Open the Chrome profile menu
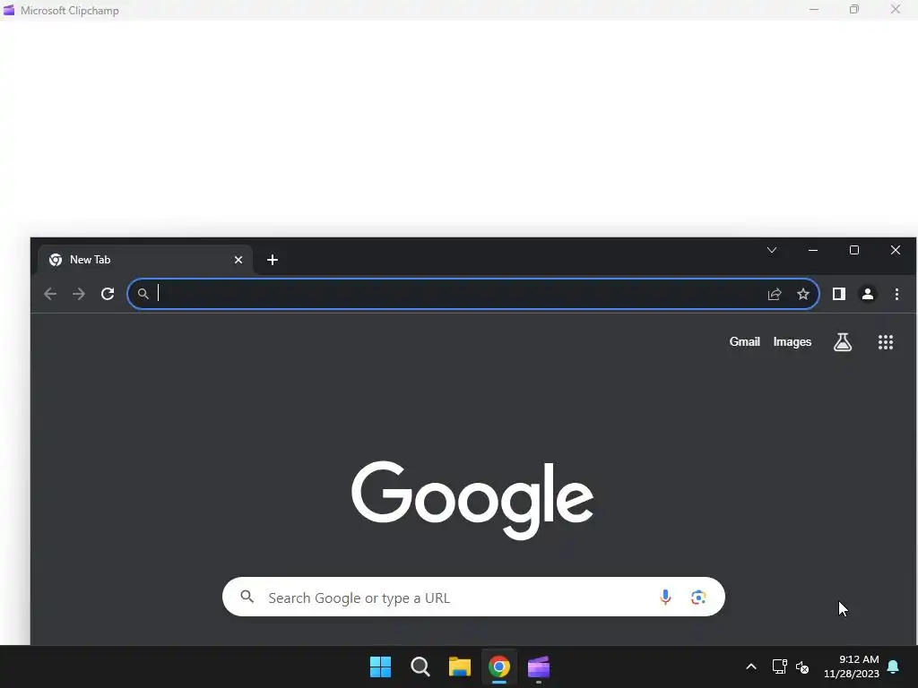918x688 pixels. (x=868, y=294)
